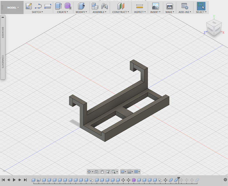
Task: Expand the CONSTRUCT menu
Action: tap(121, 12)
